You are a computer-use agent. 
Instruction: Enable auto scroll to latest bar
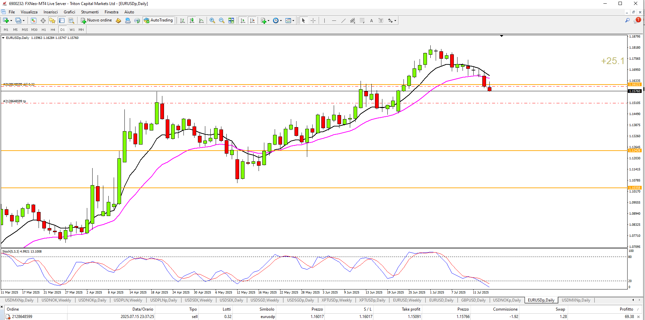(243, 20)
